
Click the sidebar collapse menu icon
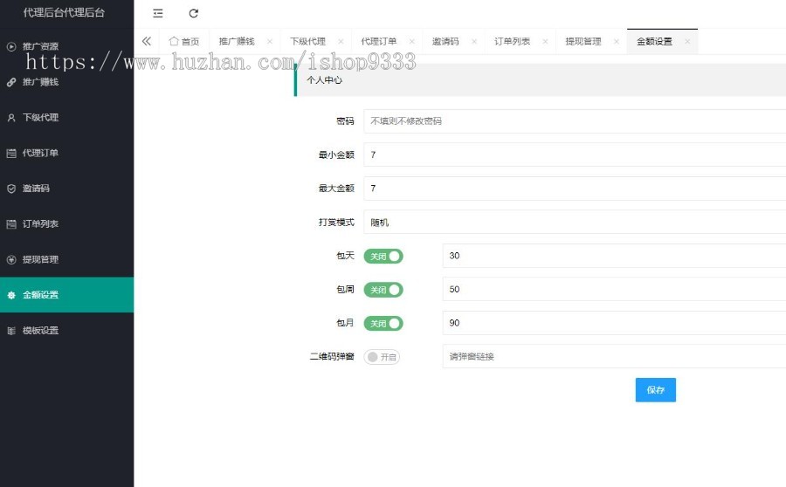click(158, 14)
